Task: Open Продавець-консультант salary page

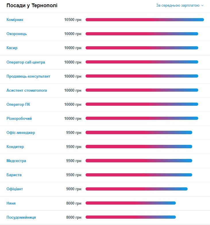Action: (x=28, y=76)
